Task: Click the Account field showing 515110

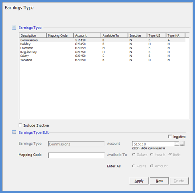Action: coord(153,144)
